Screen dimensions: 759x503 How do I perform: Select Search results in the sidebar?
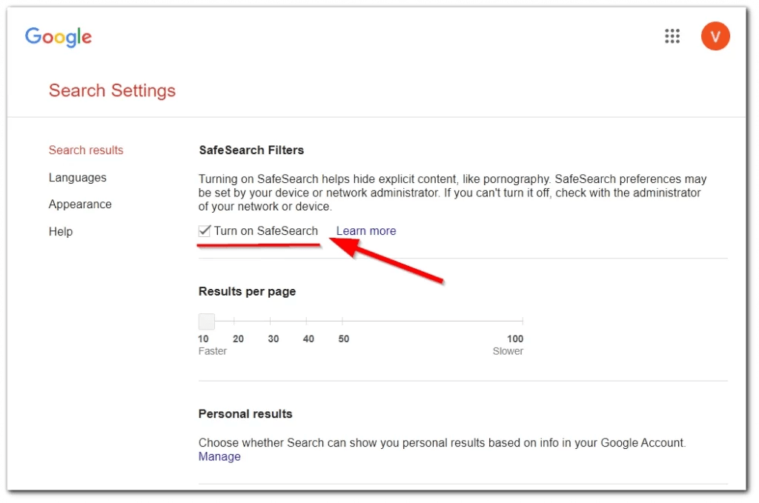(x=86, y=150)
